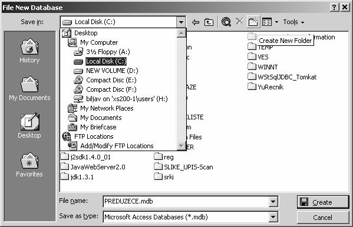Select the TEMP folder
Screen dimensions: 353x227
coord(260,46)
